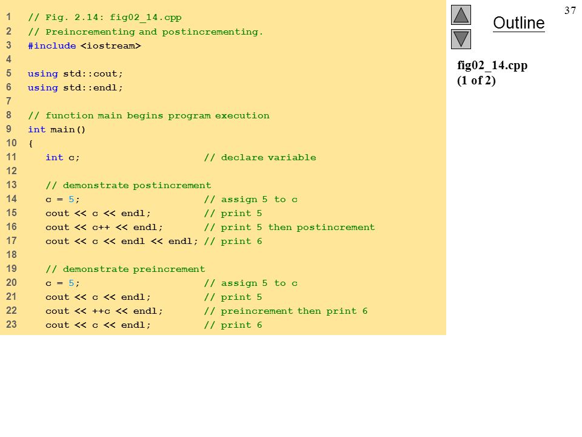Click the "#include <iostream>" line
Image resolution: width=582 pixels, height=437 pixels.
(84, 46)
